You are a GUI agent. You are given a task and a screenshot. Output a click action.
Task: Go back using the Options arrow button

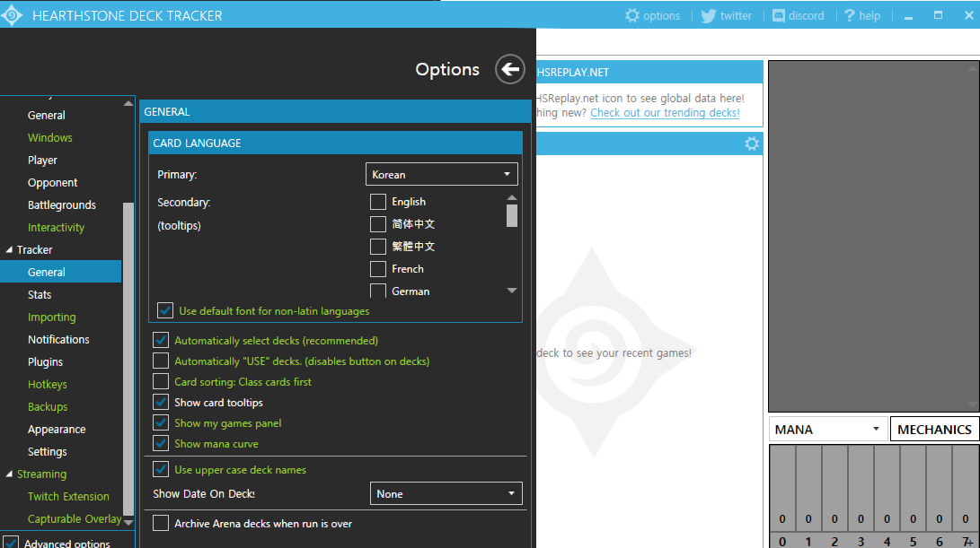510,69
